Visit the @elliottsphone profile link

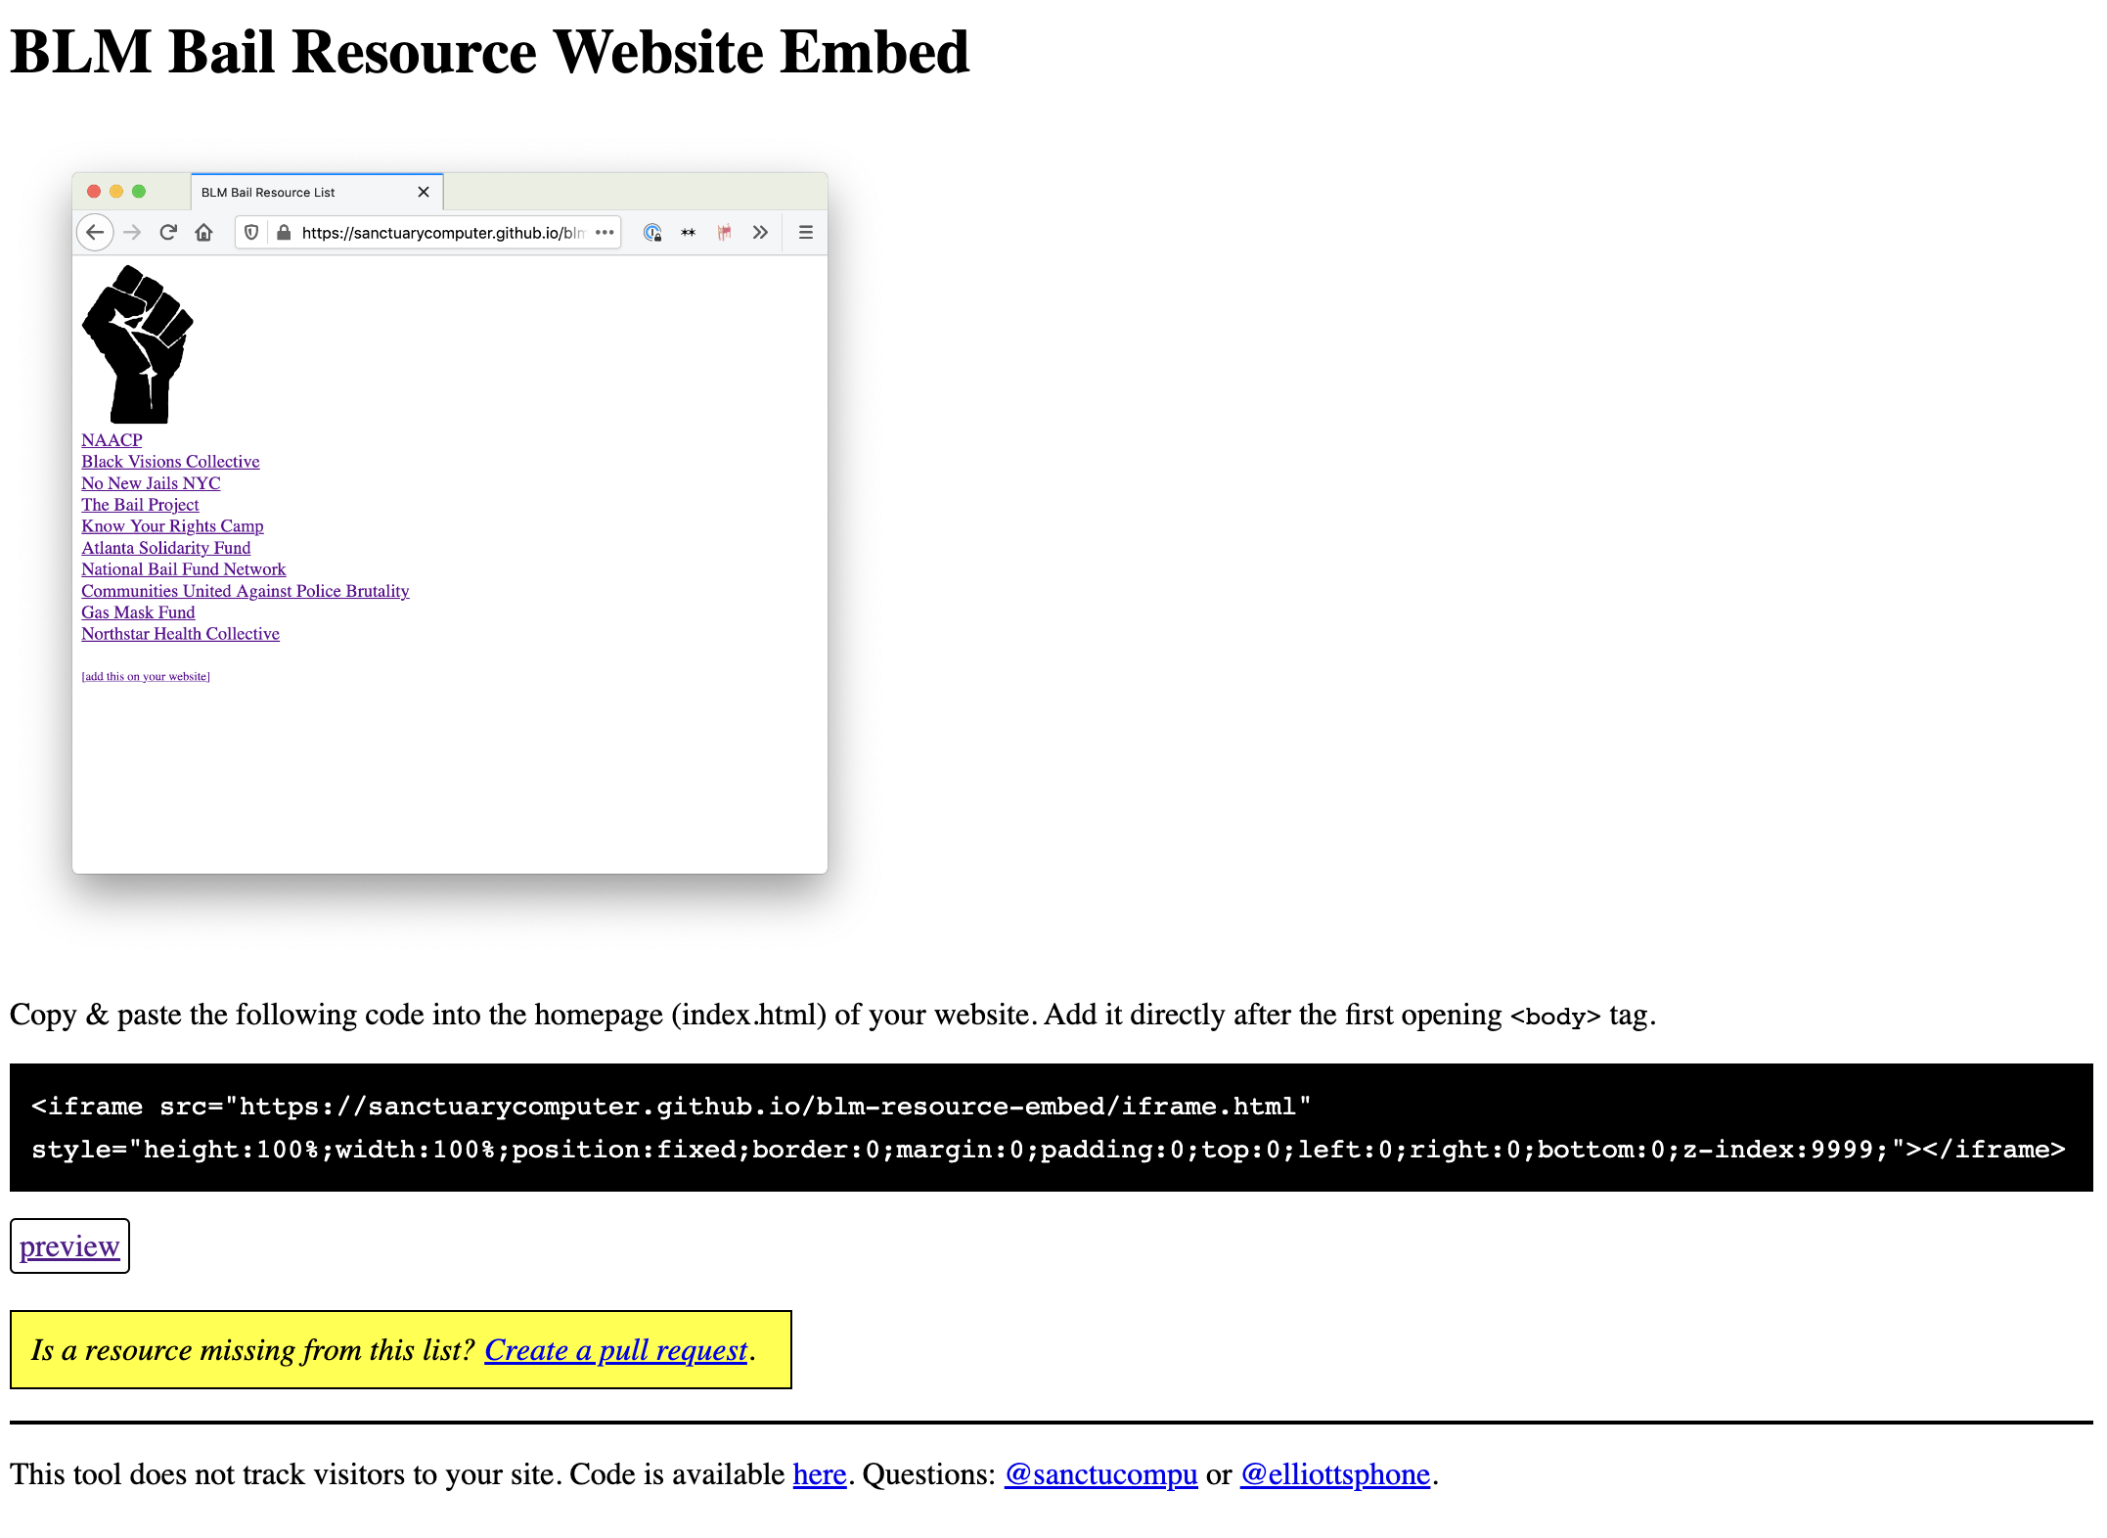point(1334,1474)
